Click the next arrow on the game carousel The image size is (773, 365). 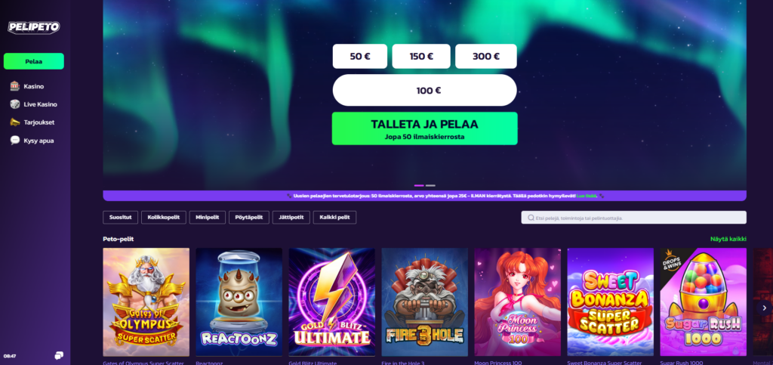coord(764,308)
